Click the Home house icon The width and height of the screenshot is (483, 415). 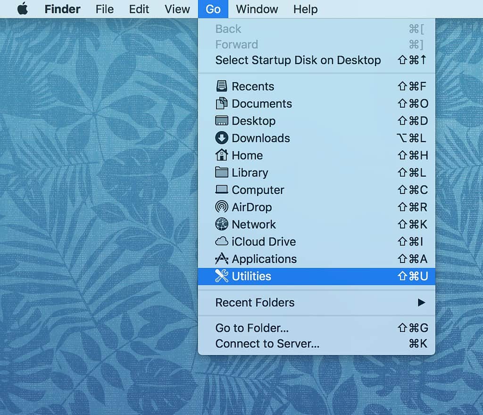[x=222, y=155]
